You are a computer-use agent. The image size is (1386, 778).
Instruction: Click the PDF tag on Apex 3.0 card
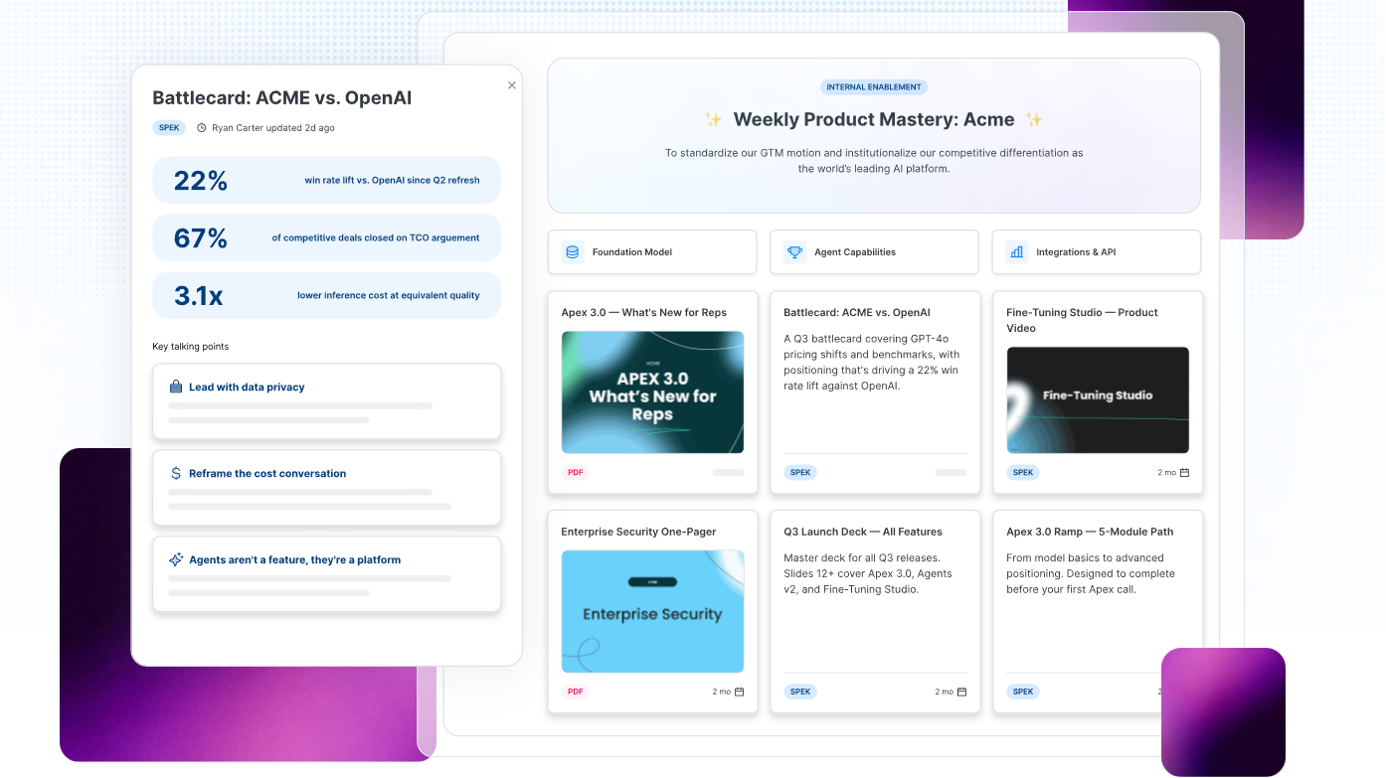(x=576, y=473)
